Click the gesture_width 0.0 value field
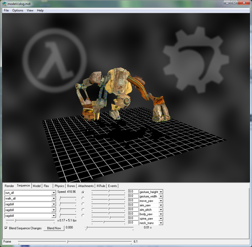Viewport: 252px width, 247px height. coord(133,196)
